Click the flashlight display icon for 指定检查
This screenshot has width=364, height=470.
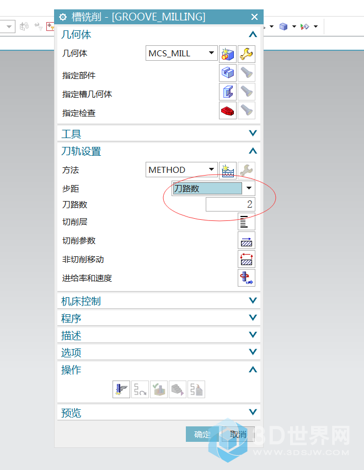pyautogui.click(x=247, y=110)
